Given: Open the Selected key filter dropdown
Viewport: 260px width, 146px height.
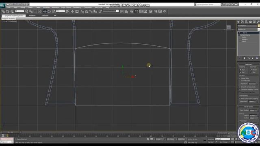Looking at the screenshot, I should pyautogui.click(x=222, y=139).
